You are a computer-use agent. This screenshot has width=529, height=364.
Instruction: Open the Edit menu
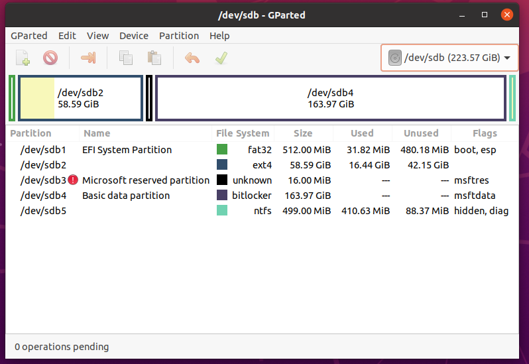(x=67, y=36)
